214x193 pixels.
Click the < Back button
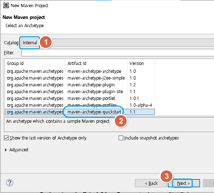click(151, 183)
